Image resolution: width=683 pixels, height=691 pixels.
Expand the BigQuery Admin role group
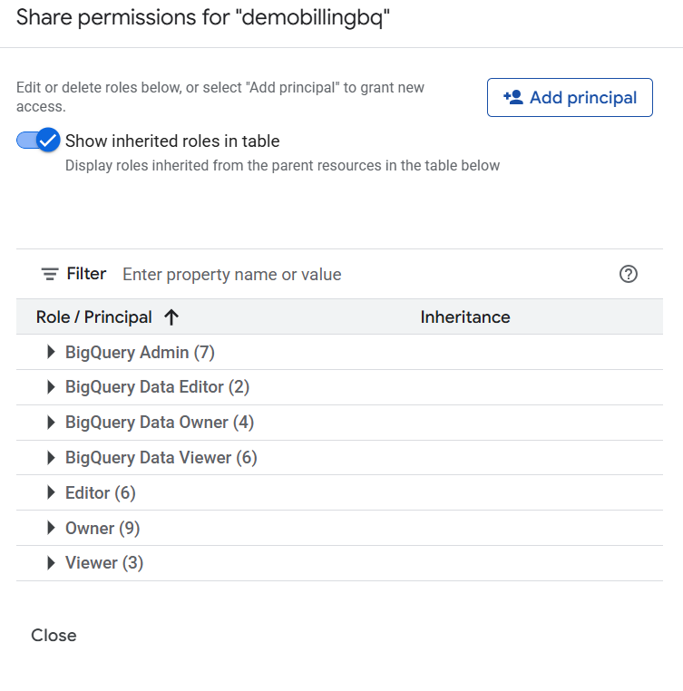tap(51, 353)
